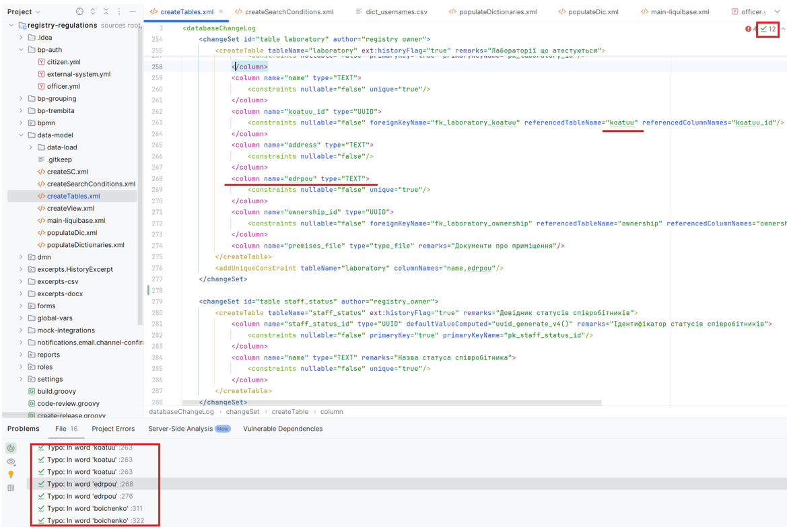The image size is (787, 529).
Task: Show hidden editor tabs dropdown arrow
Action: [x=777, y=11]
